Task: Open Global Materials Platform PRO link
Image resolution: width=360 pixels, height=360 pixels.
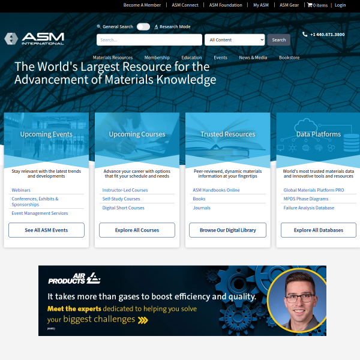Action: pos(314,190)
